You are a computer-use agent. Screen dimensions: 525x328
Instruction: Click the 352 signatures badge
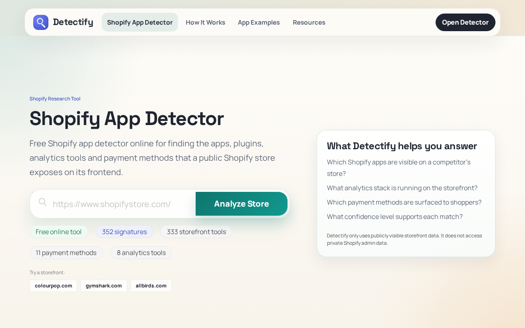(x=124, y=232)
